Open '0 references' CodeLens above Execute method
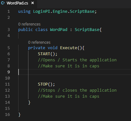131x121 pixels. (39, 42)
